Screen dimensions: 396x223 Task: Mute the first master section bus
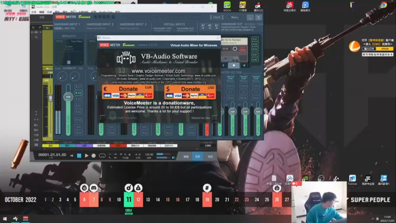pos(230,98)
